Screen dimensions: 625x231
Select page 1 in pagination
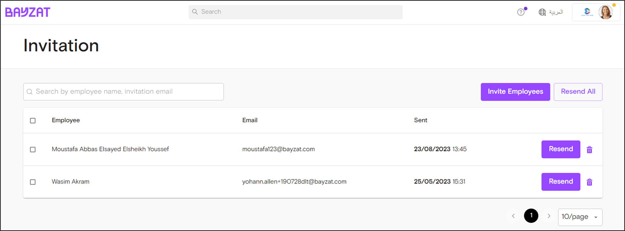point(531,216)
